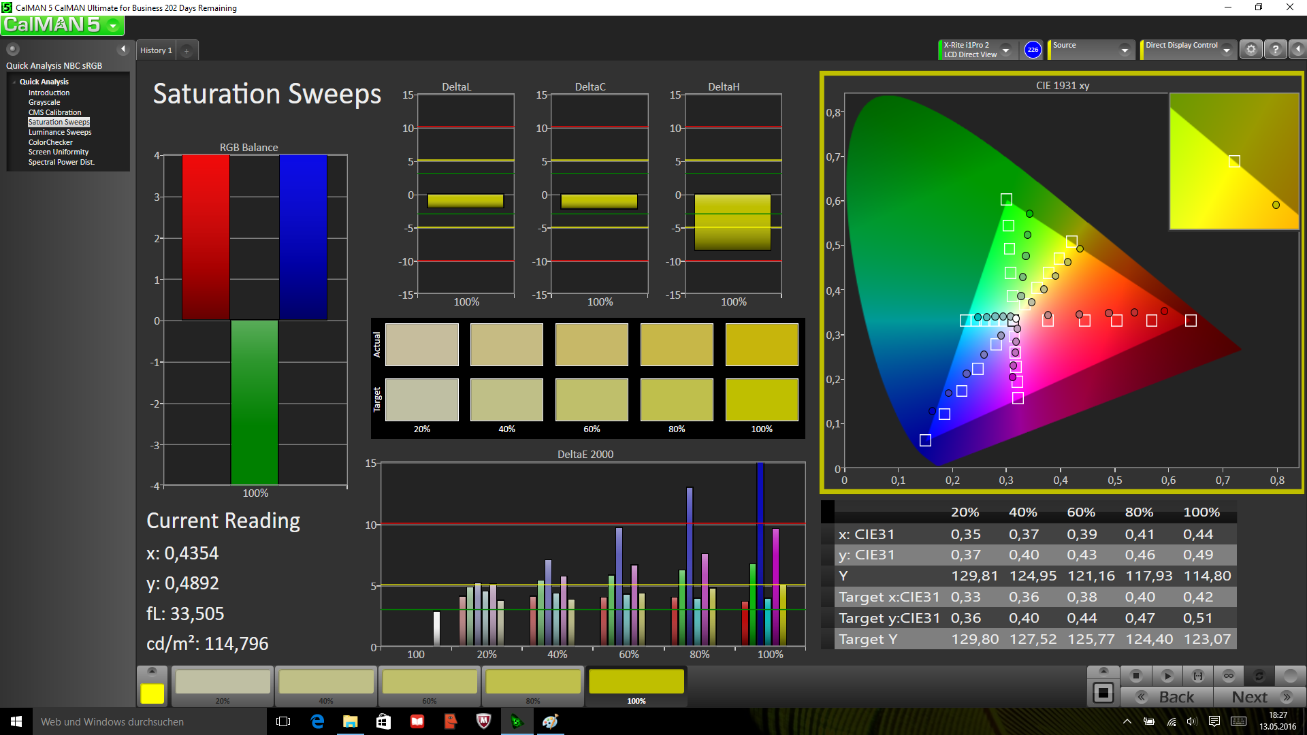
Task: Expand the Direct Display Control dropdown
Action: coord(1227,50)
